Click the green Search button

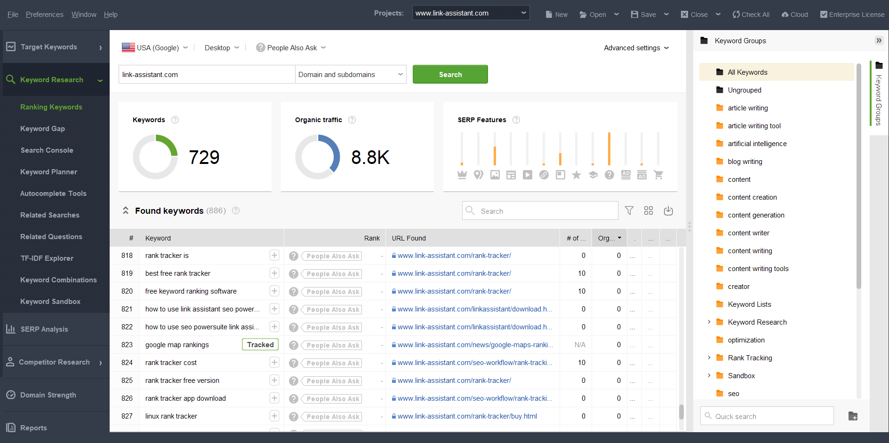pyautogui.click(x=450, y=74)
